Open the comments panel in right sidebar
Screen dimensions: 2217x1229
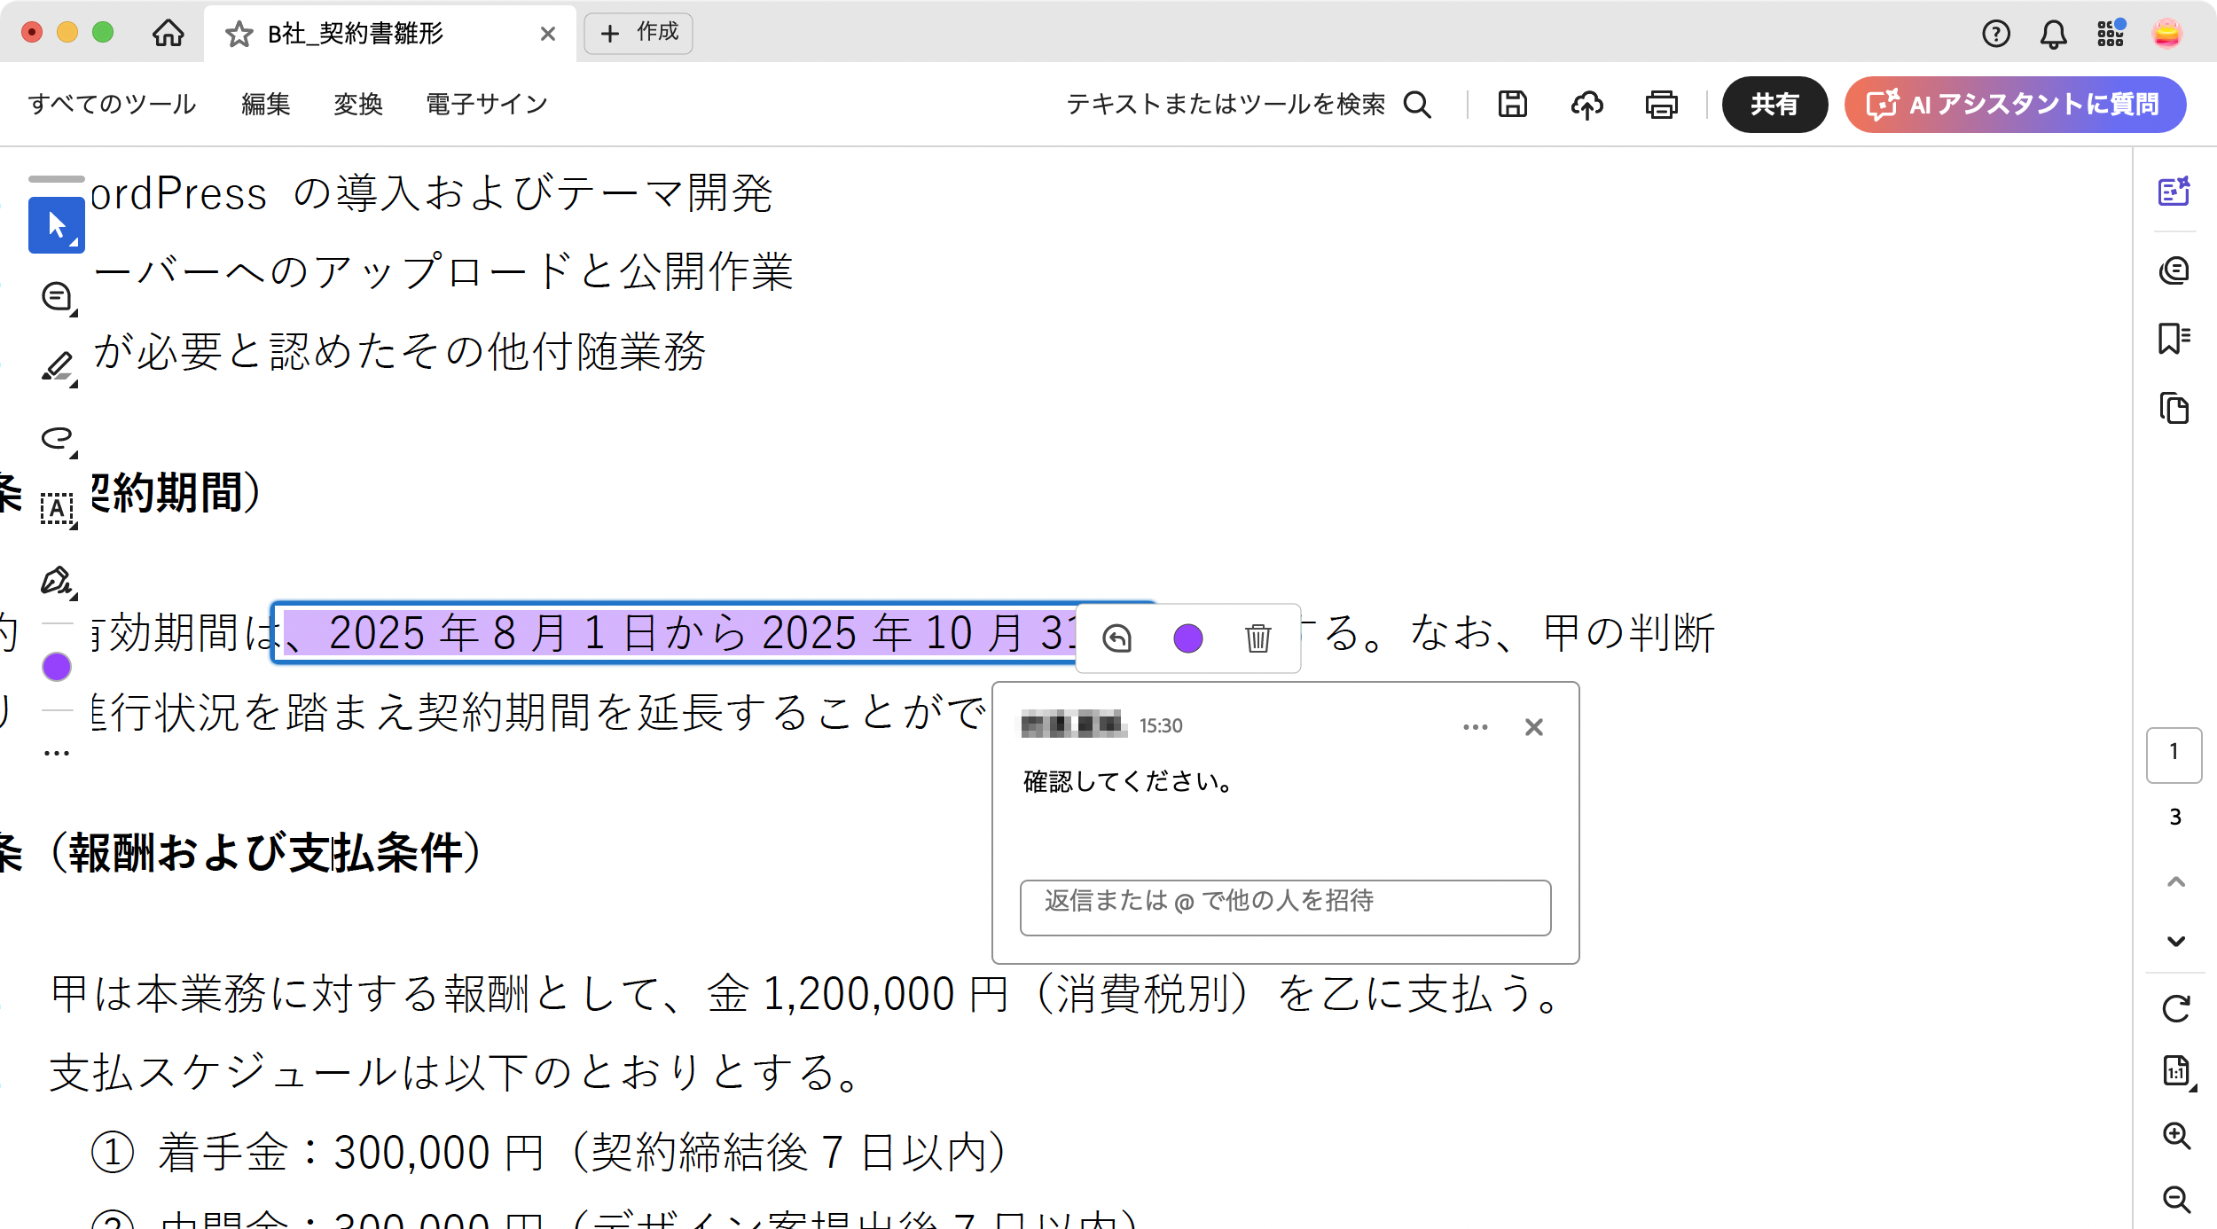pyautogui.click(x=2174, y=270)
